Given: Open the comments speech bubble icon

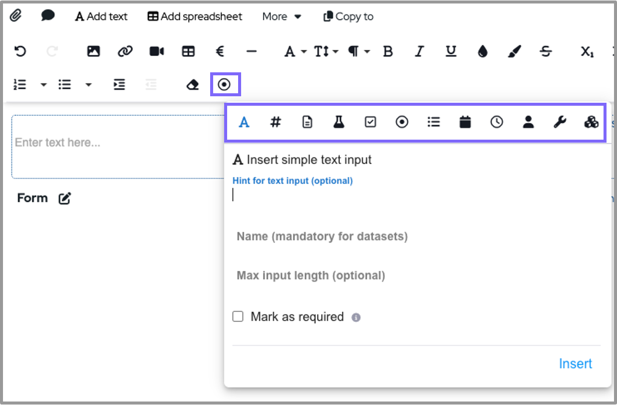Looking at the screenshot, I should [47, 16].
